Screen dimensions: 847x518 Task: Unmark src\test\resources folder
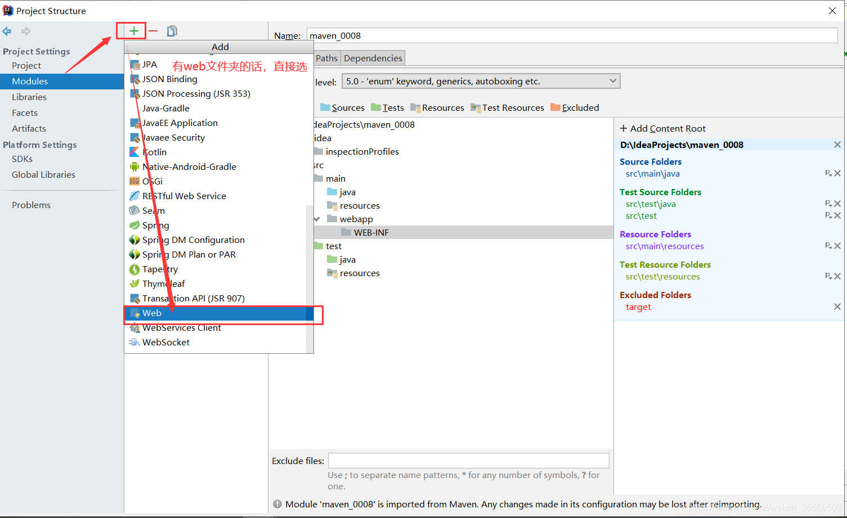(x=837, y=276)
